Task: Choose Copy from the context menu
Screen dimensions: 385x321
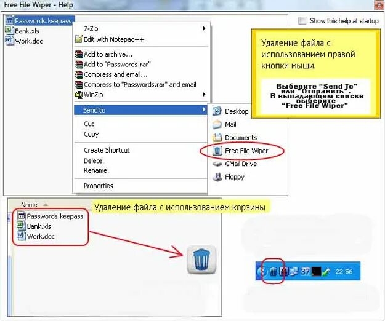Action: pos(91,134)
